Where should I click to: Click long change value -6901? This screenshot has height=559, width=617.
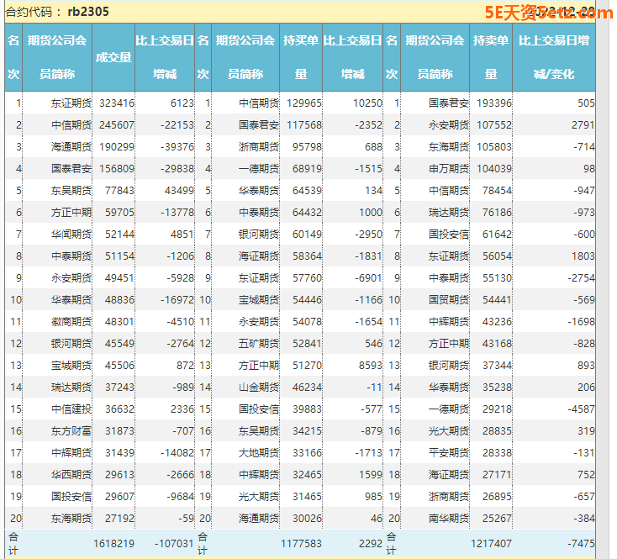tap(368, 278)
